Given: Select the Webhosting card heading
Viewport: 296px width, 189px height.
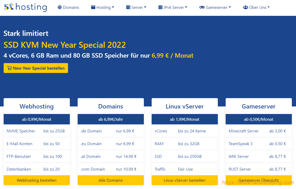Looking at the screenshot, I should tap(37, 106).
